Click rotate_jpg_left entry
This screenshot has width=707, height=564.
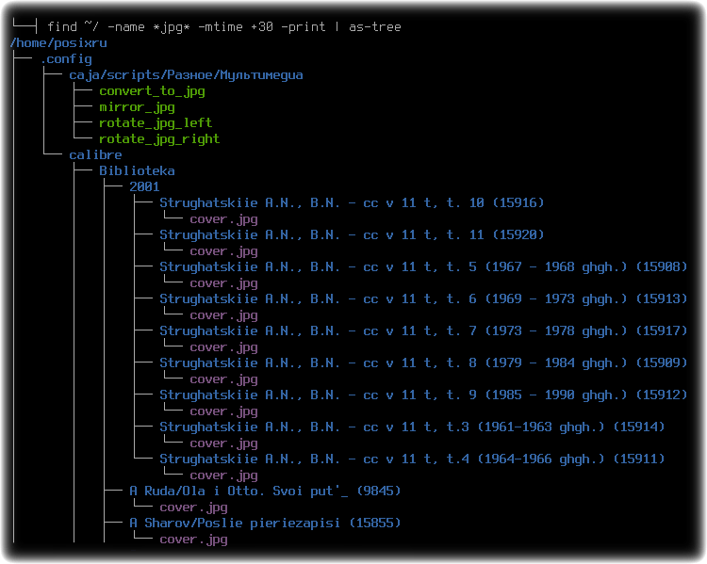tap(156, 123)
